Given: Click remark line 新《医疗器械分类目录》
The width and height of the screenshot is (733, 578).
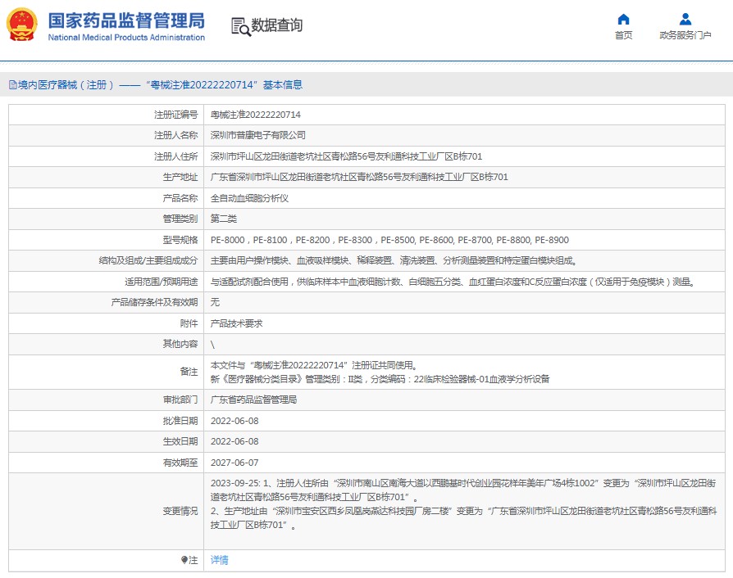Looking at the screenshot, I should pyautogui.click(x=380, y=379).
